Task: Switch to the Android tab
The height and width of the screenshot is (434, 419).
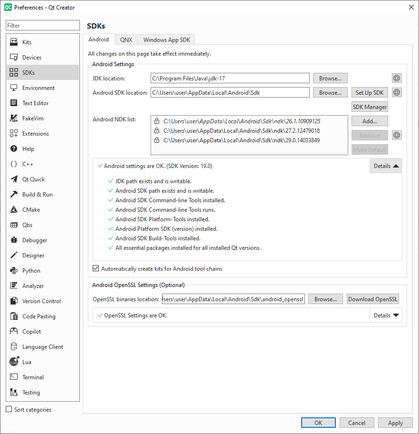Action: point(99,39)
